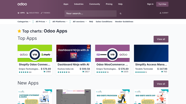Open the All Platforms dropdown
The image size is (186, 104).
pos(60,22)
